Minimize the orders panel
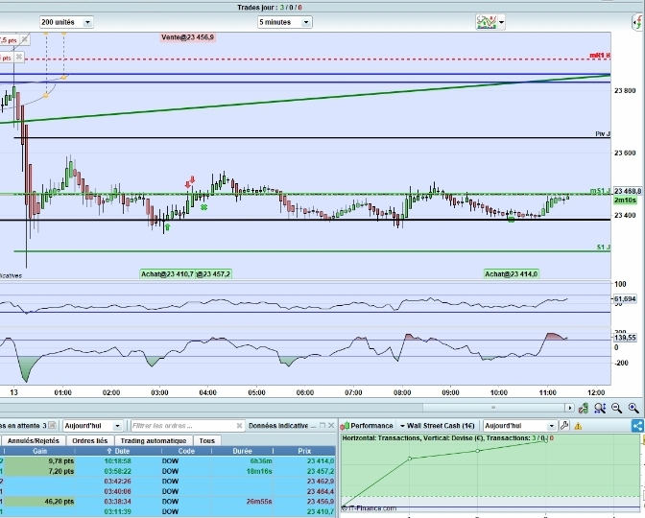This screenshot has height=518, width=645. [314, 426]
